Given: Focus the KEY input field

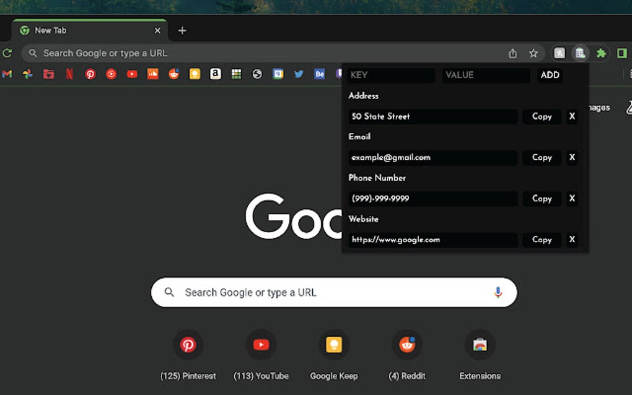Looking at the screenshot, I should pos(391,75).
